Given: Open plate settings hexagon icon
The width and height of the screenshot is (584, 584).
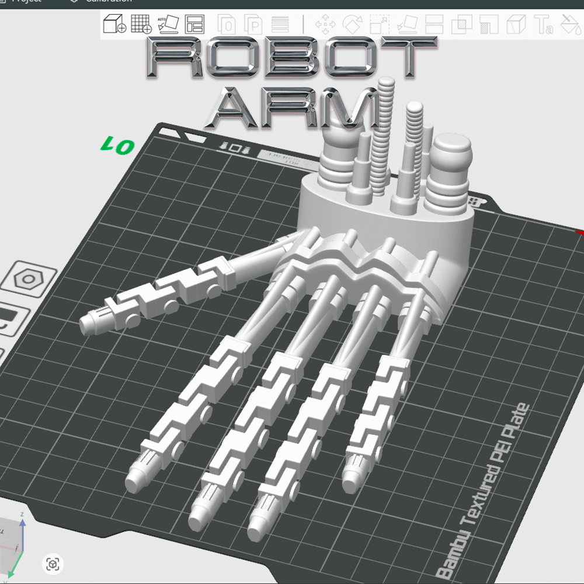Looking at the screenshot, I should [29, 279].
